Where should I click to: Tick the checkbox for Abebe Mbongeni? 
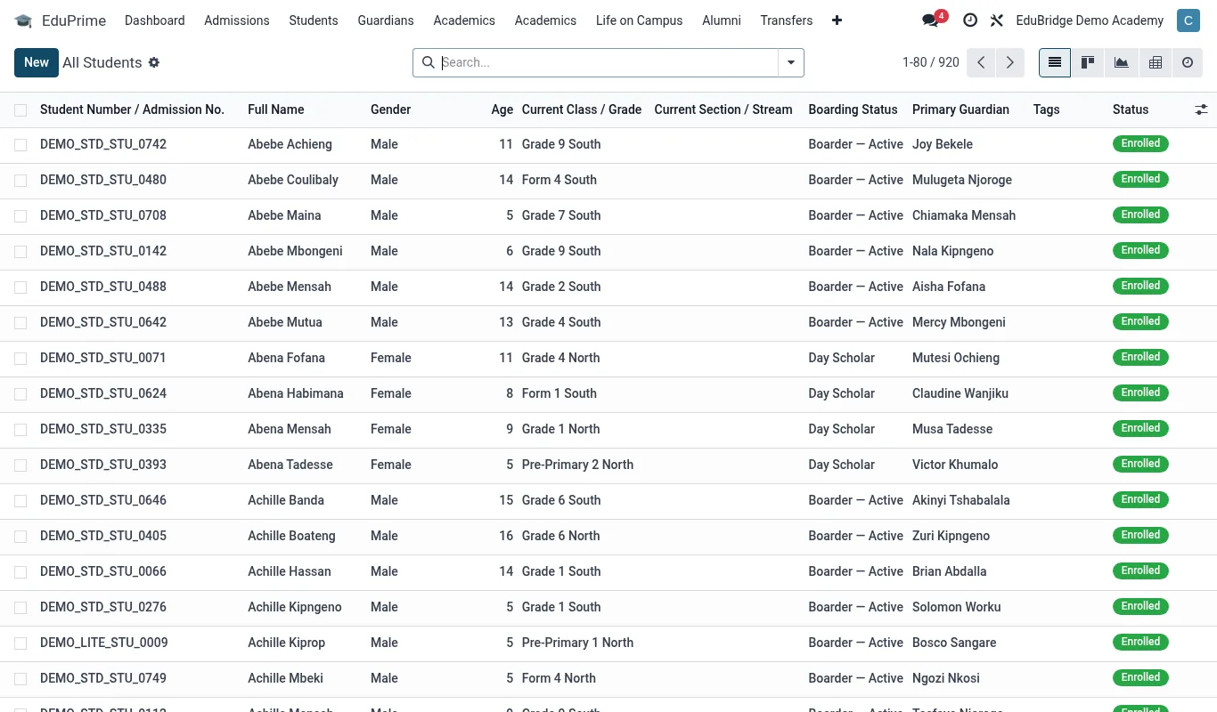click(20, 252)
